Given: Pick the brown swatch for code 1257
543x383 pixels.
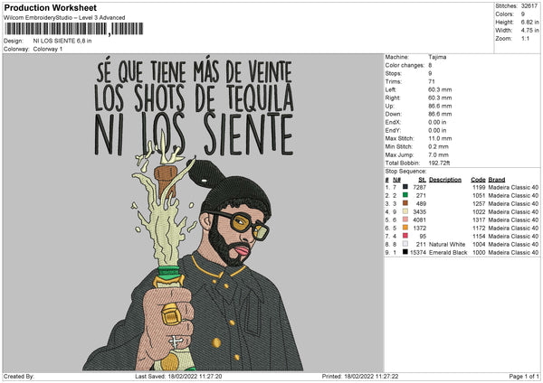Looking at the screenshot, I should coord(405,203).
